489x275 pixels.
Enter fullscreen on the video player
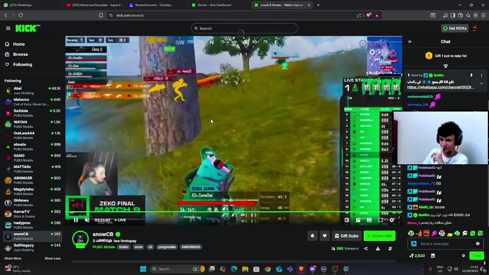[381, 220]
